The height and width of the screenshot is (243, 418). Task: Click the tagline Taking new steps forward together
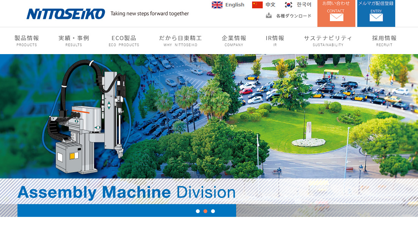150,14
